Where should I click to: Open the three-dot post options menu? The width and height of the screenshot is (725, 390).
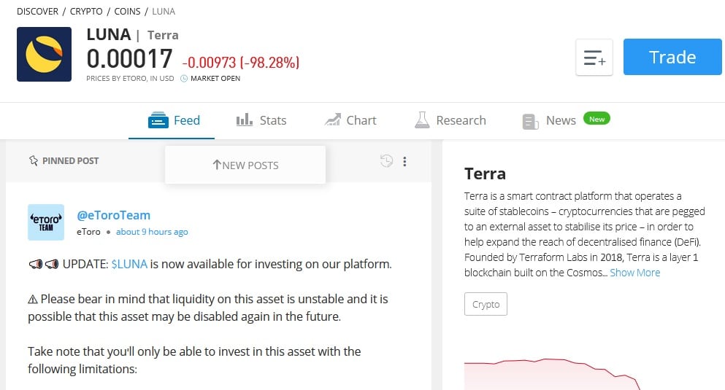click(x=404, y=162)
